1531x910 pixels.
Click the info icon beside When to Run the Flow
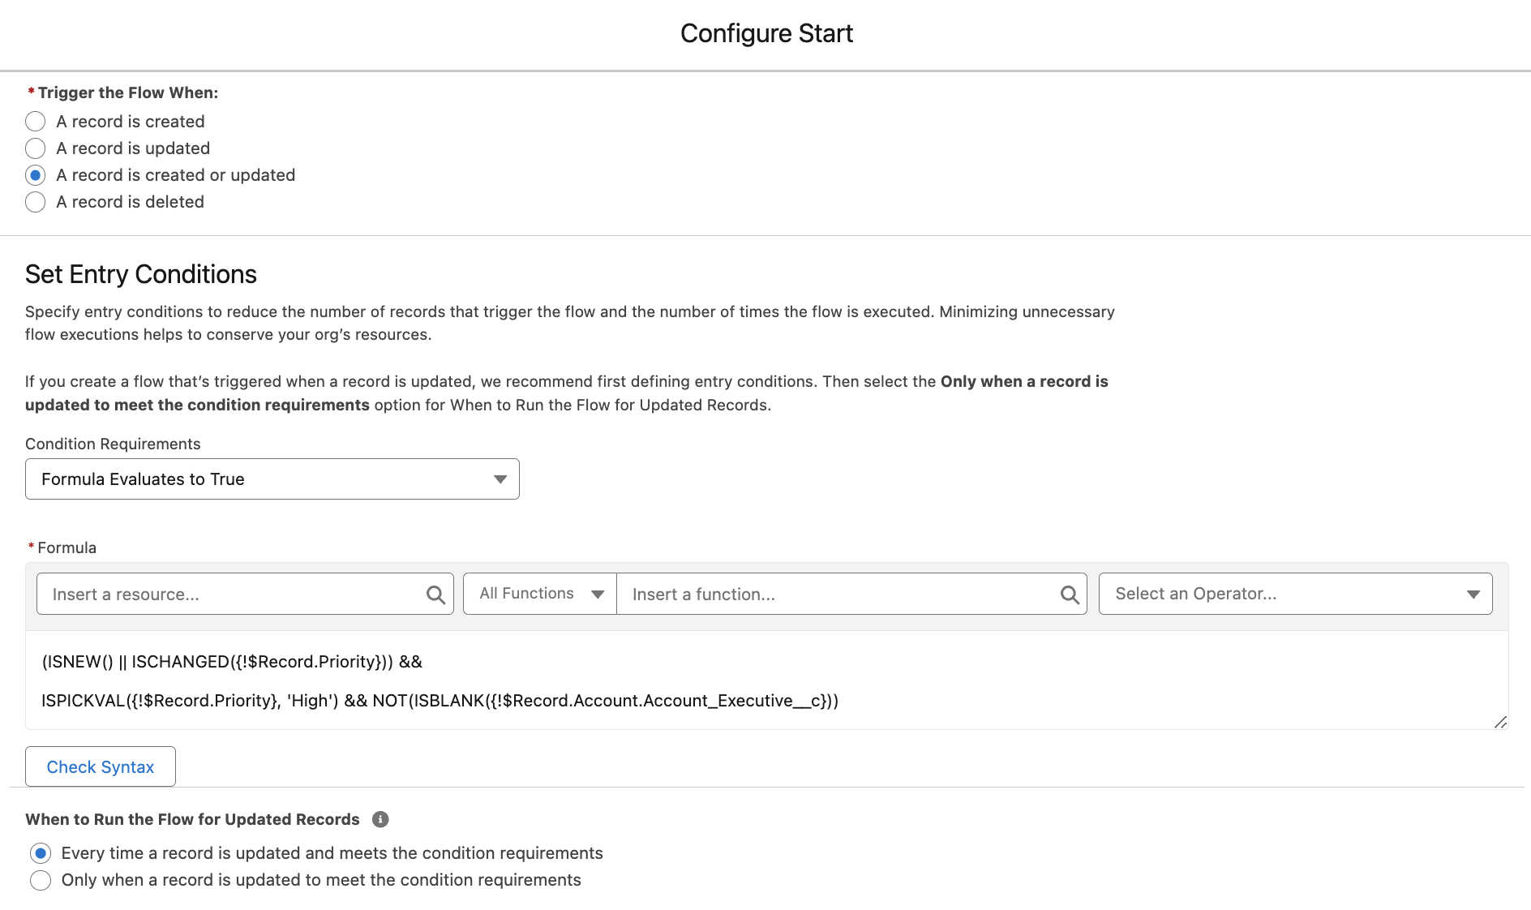(380, 819)
